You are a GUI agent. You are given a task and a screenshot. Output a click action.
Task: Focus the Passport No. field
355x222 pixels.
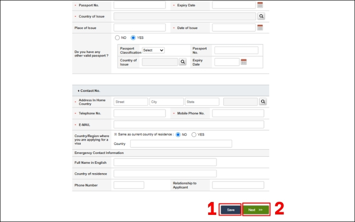tap(139, 5)
